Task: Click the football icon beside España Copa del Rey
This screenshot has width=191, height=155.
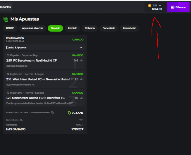Action: click(x=8, y=55)
